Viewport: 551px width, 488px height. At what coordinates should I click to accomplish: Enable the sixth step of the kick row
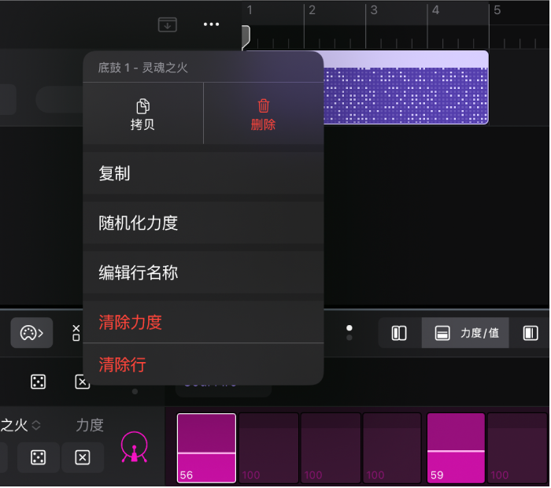pyautogui.click(x=518, y=449)
